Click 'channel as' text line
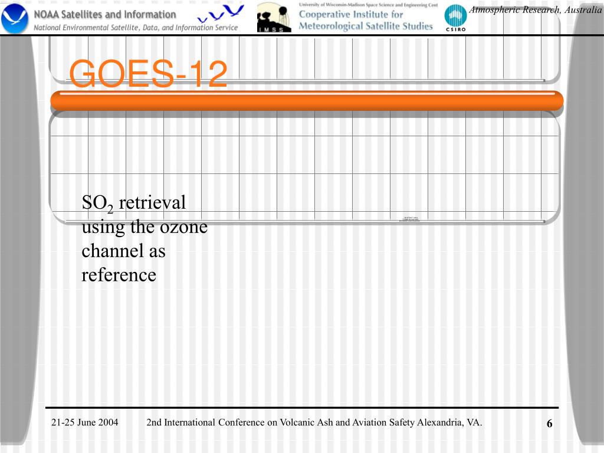 coord(123,251)
